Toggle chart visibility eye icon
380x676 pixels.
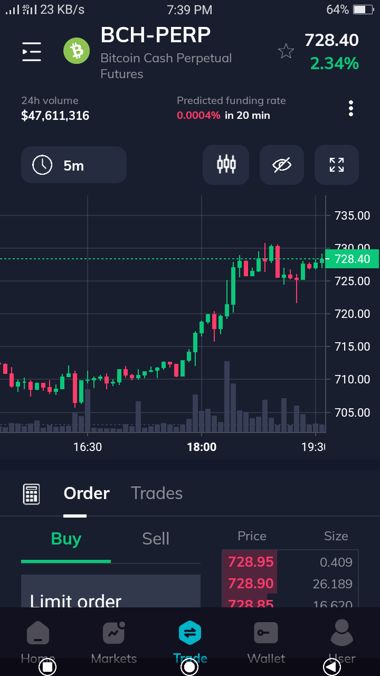pos(282,165)
